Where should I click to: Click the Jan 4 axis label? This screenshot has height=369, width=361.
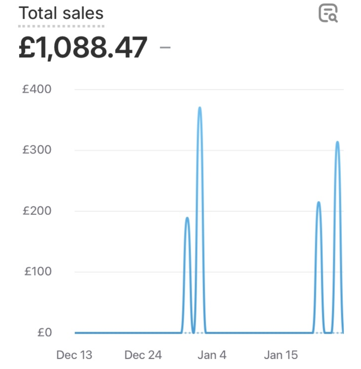pyautogui.click(x=212, y=355)
